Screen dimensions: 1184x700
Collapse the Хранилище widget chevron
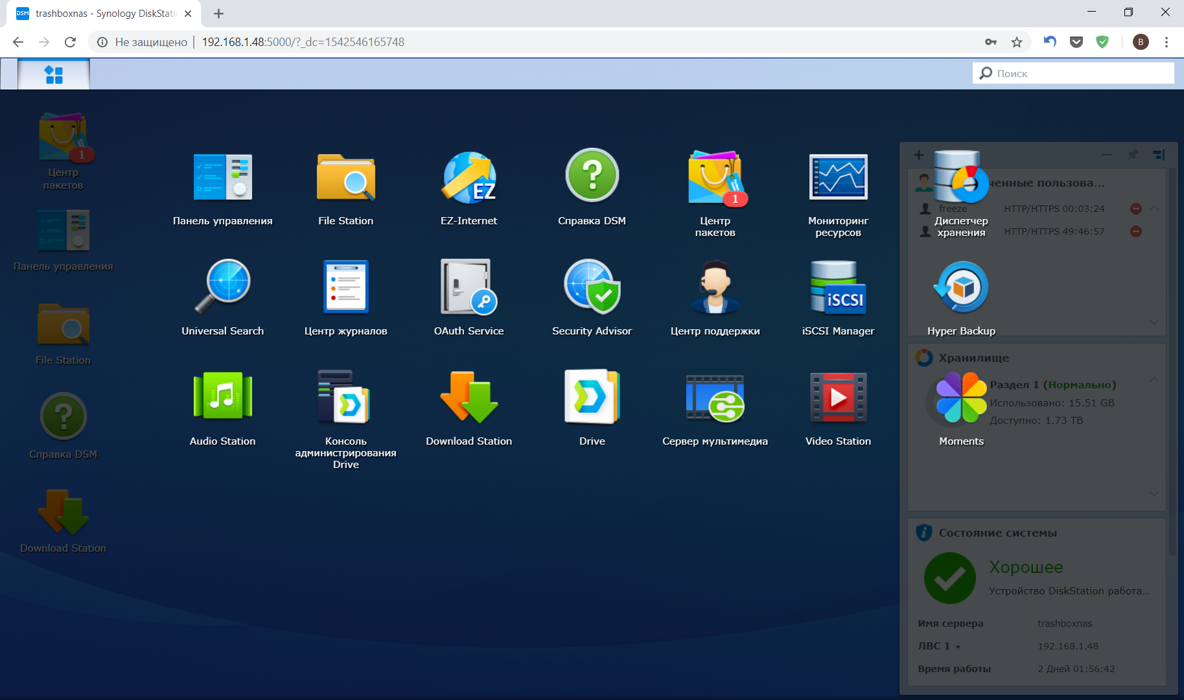pos(1154,380)
